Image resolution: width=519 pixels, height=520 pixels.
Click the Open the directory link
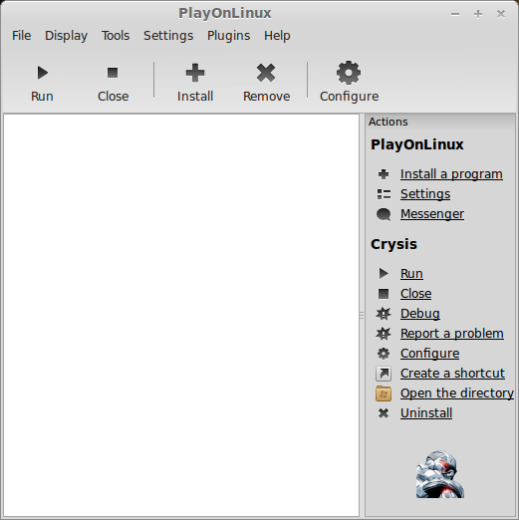click(x=457, y=393)
